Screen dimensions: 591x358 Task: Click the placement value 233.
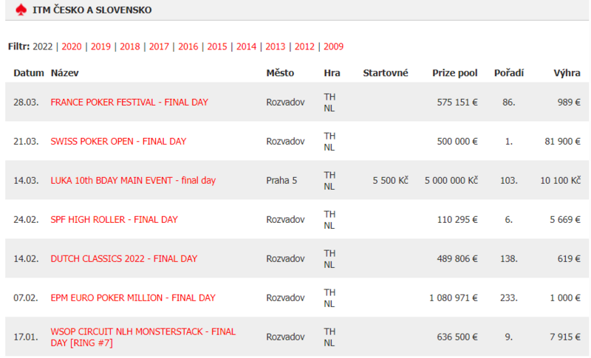point(509,298)
